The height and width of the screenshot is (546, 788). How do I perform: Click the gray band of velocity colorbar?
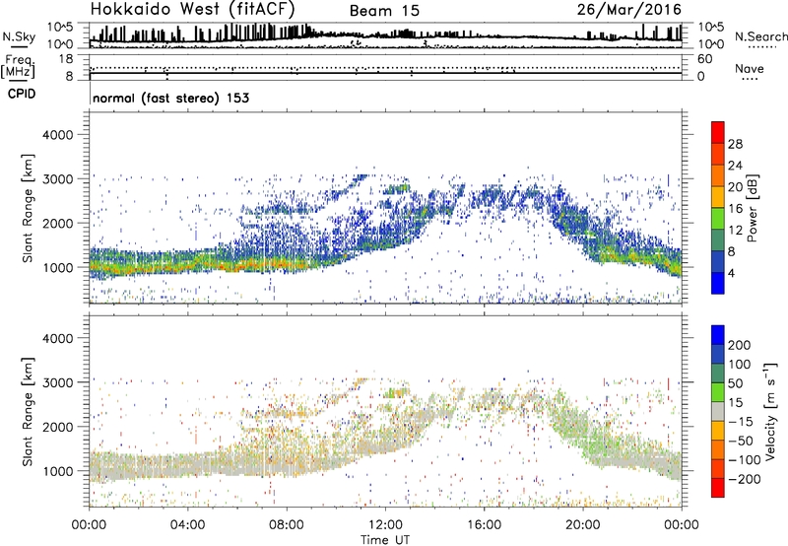(x=718, y=411)
